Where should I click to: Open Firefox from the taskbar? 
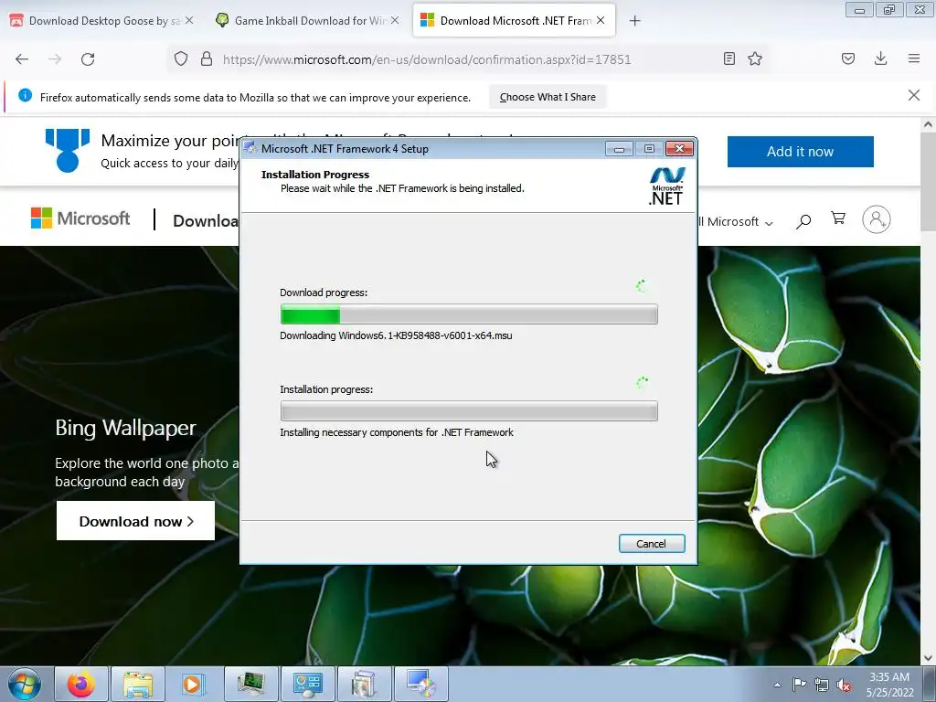click(x=81, y=684)
